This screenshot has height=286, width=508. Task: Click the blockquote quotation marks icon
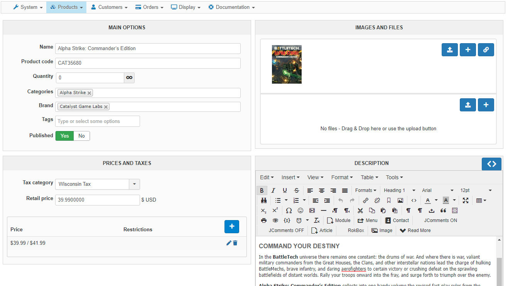[443, 210]
